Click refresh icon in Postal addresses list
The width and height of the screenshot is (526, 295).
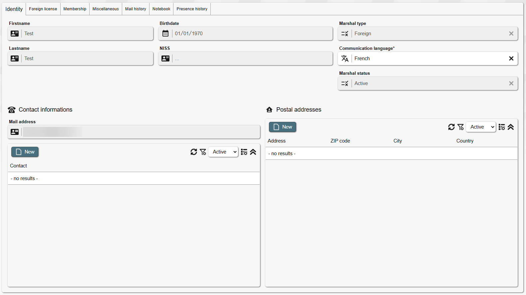[x=451, y=127]
